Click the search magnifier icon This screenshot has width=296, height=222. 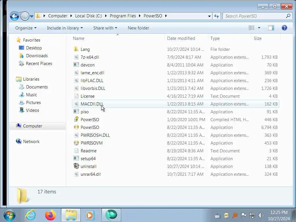(288, 16)
